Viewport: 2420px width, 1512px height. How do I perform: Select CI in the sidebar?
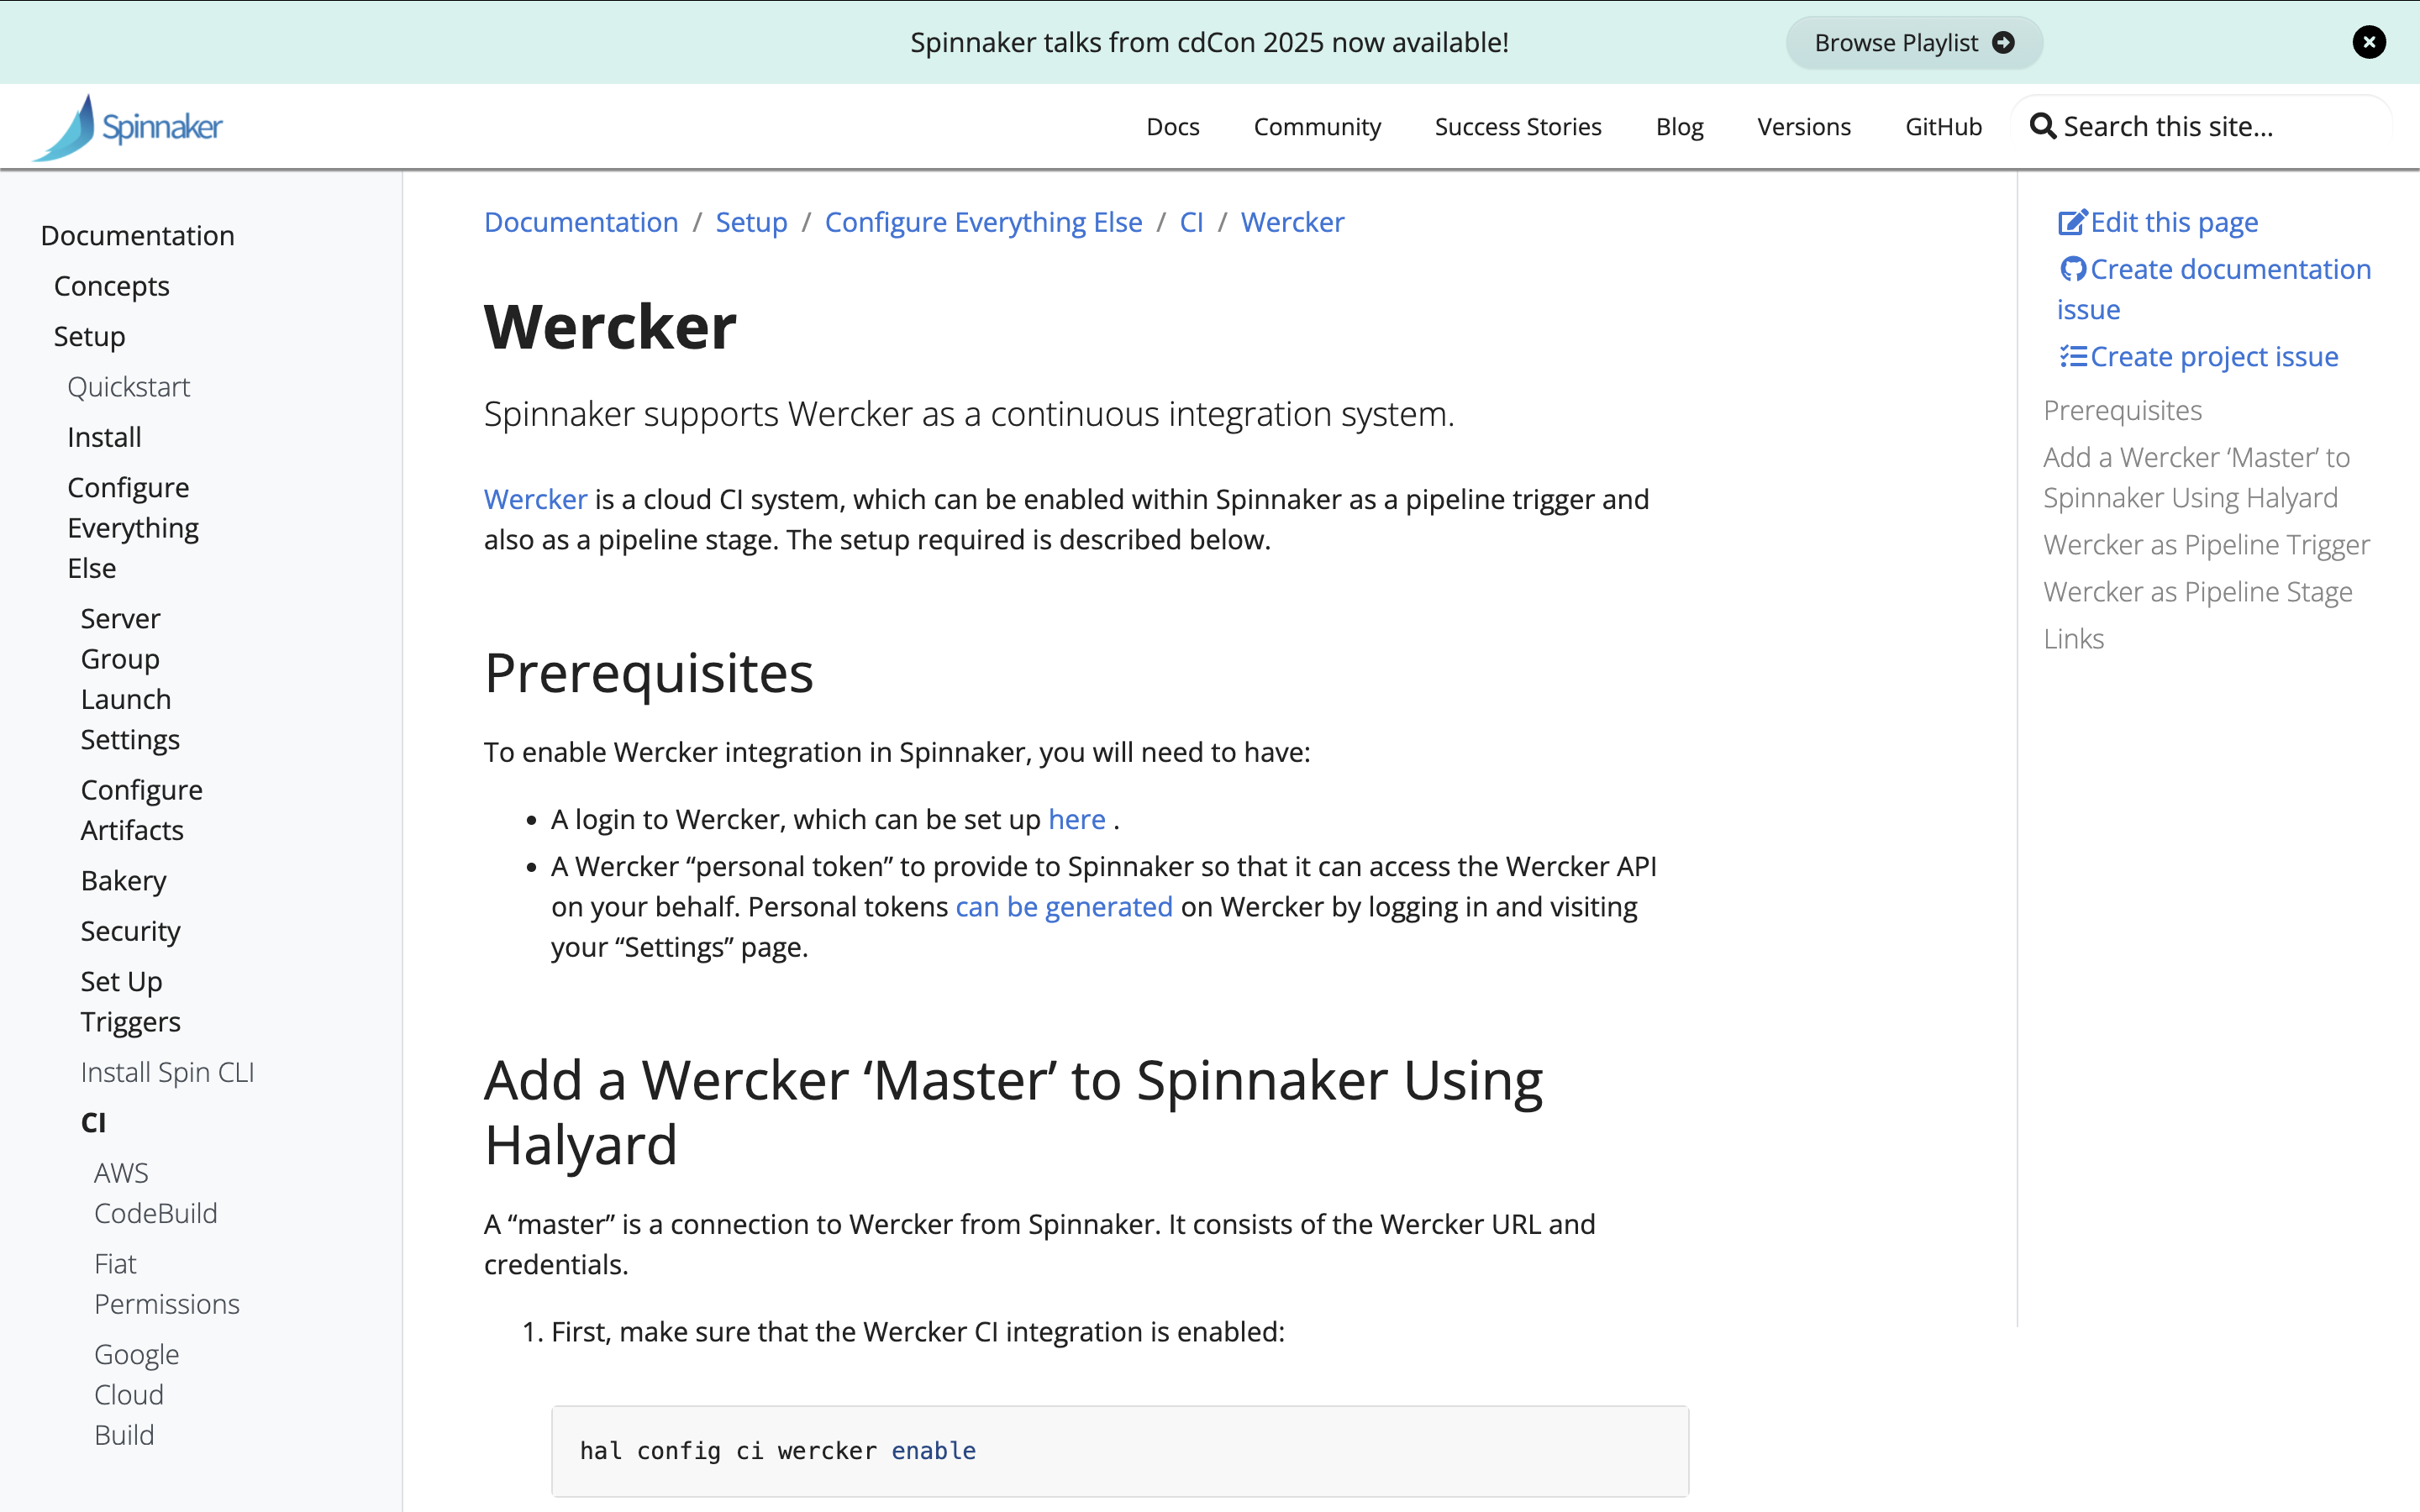[x=93, y=1121]
